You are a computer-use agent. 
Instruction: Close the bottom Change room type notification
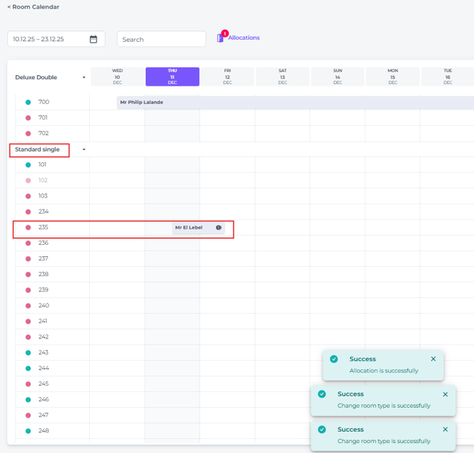click(445, 430)
